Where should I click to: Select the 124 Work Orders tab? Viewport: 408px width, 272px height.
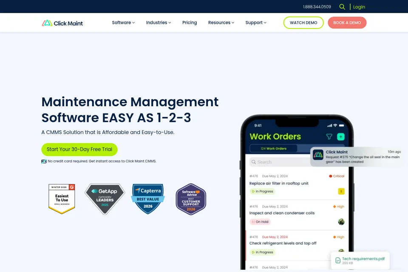273,148
